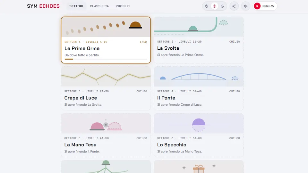Click "Settore 1 · Livelli 1-10" label
The width and height of the screenshot is (308, 173).
(x=86, y=42)
